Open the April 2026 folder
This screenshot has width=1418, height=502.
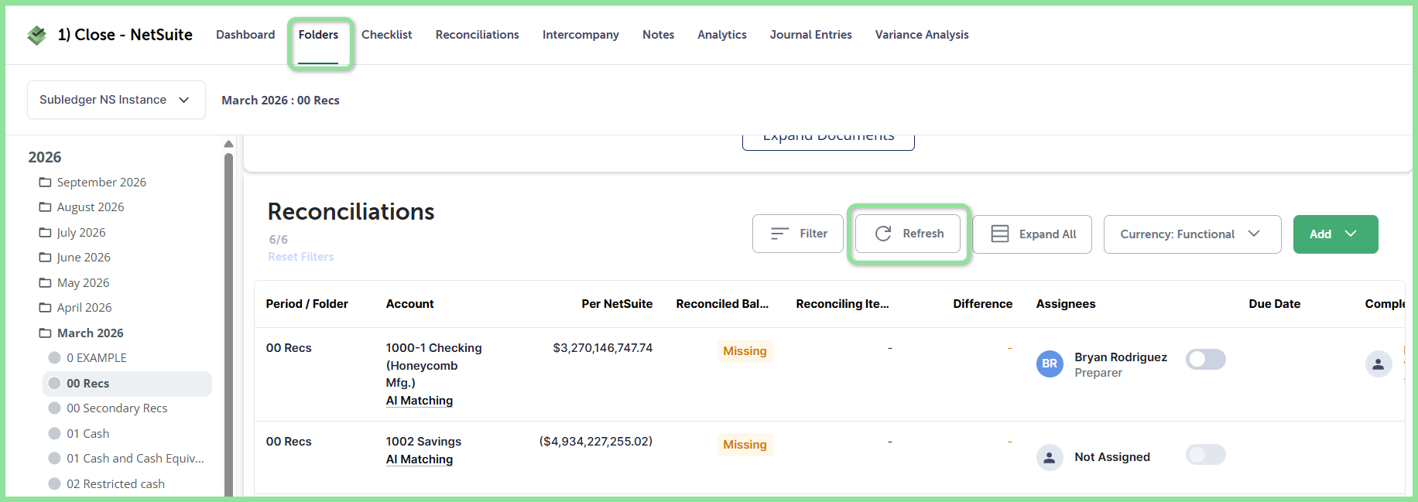[x=84, y=308]
